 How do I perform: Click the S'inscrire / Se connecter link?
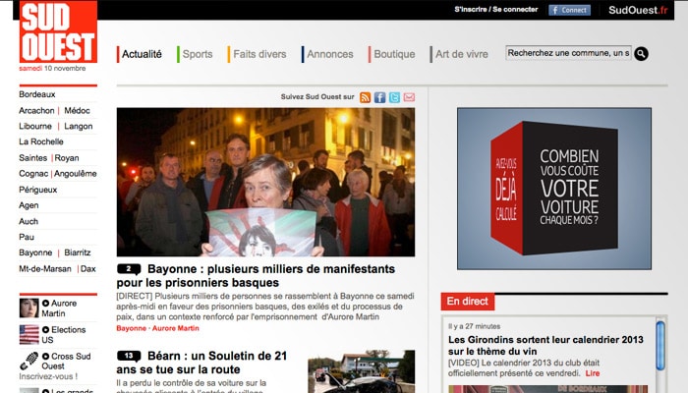pos(496,10)
